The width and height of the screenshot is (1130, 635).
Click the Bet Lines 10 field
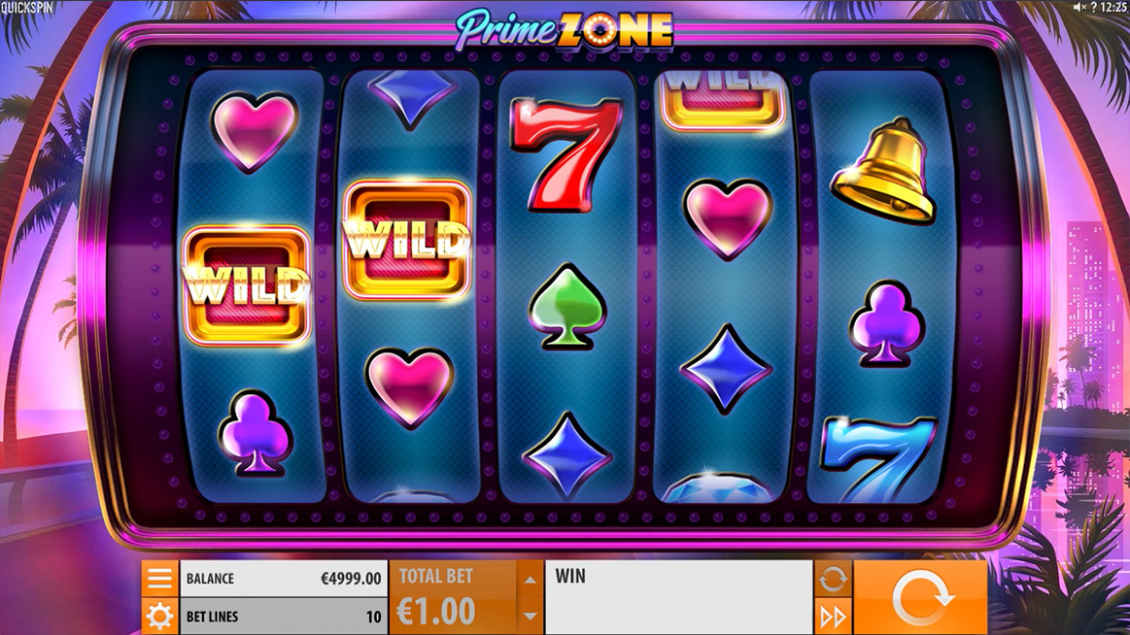click(x=283, y=617)
